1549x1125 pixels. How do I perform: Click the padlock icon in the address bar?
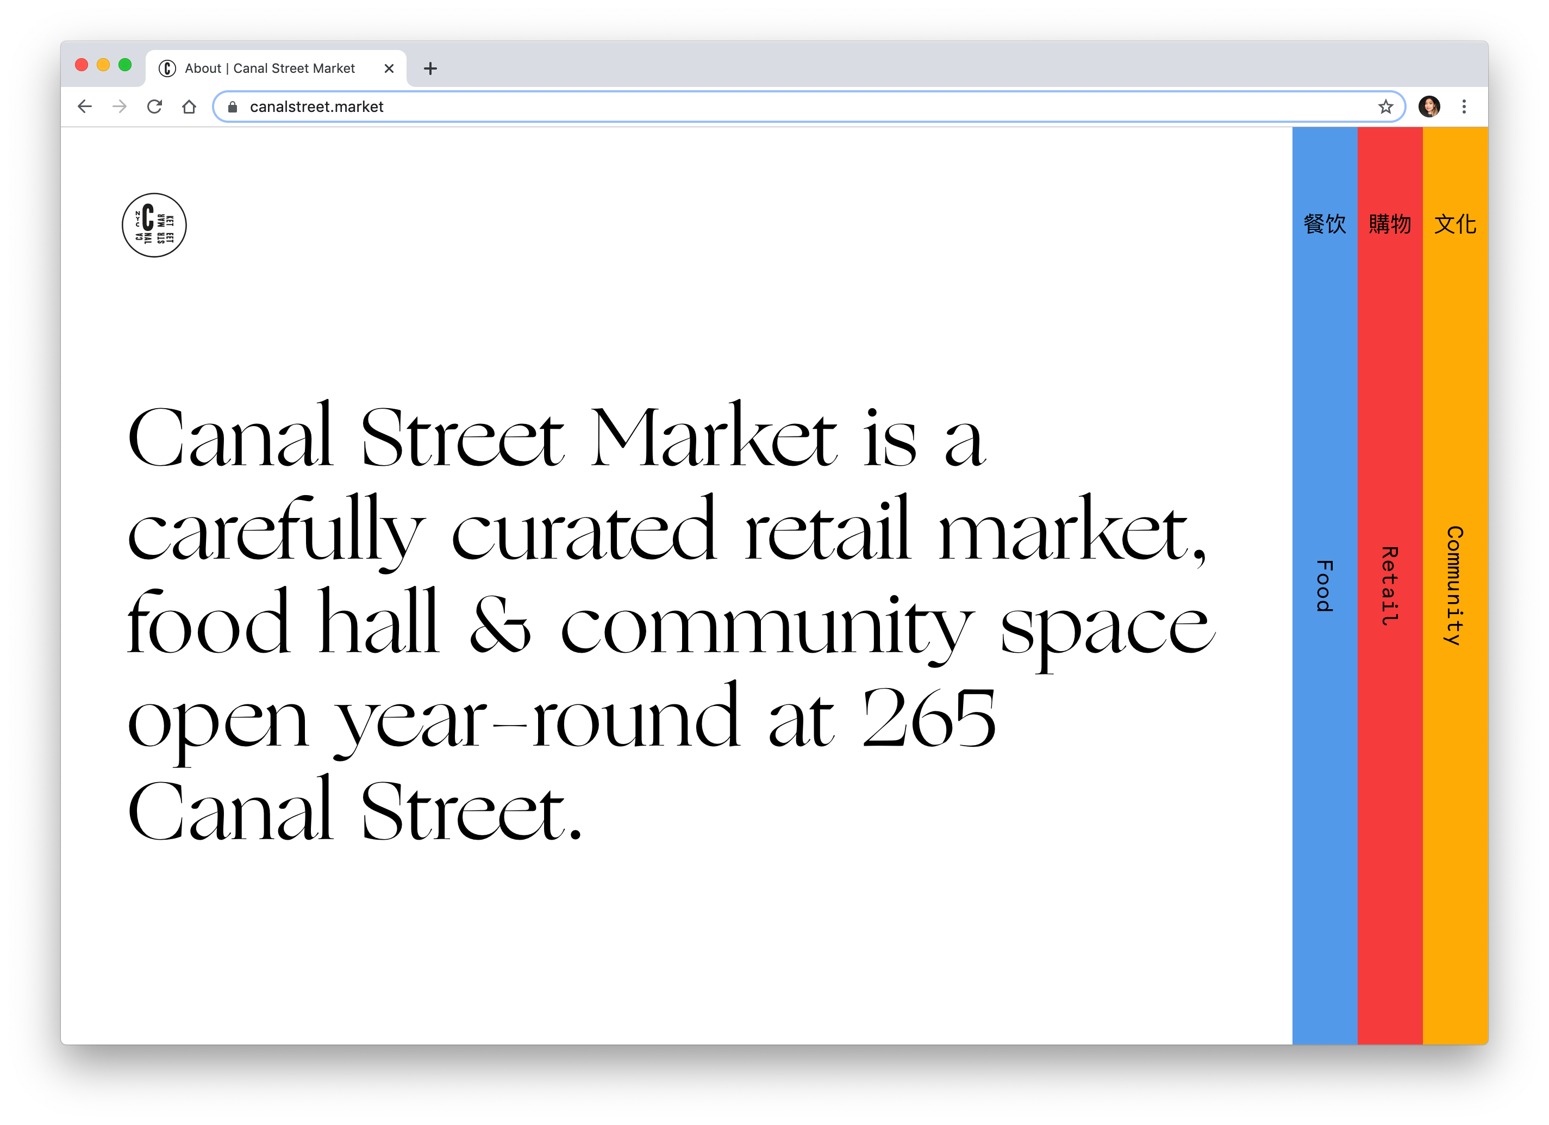(232, 107)
